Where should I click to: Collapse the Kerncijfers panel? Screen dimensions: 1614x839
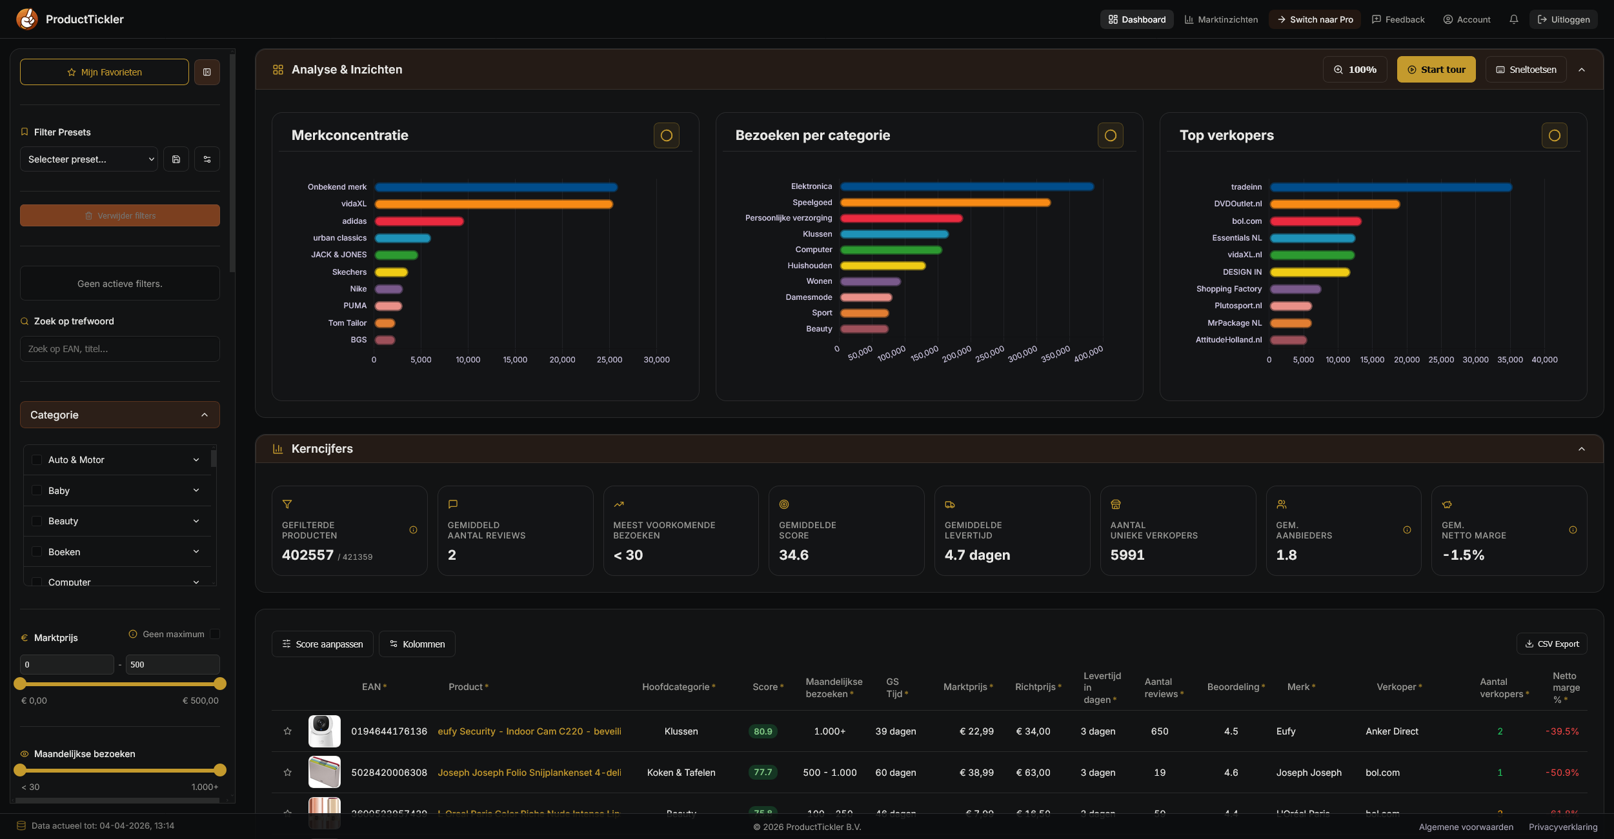tap(1581, 449)
